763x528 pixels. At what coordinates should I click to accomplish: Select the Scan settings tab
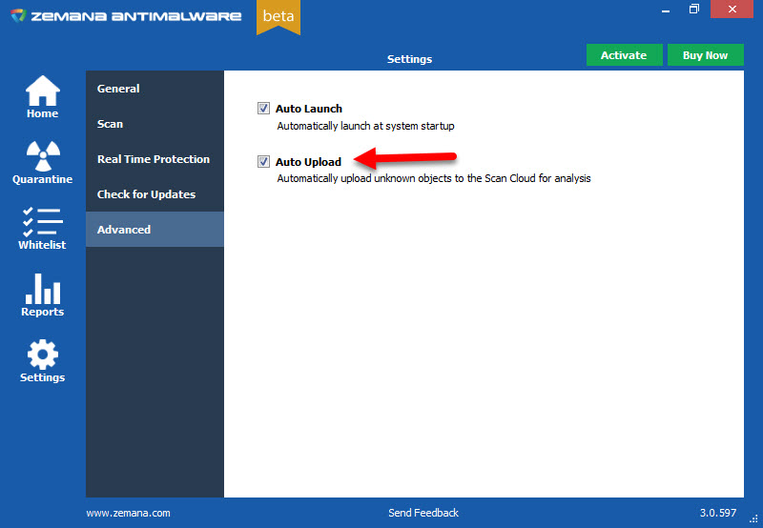(x=155, y=124)
